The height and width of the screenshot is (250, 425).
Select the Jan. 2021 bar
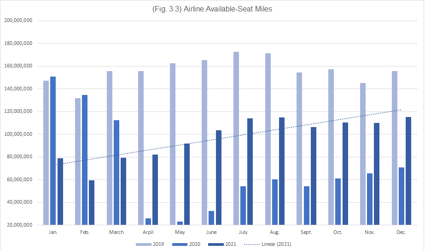click(x=60, y=192)
